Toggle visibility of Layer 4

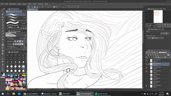pyautogui.click(x=146, y=68)
